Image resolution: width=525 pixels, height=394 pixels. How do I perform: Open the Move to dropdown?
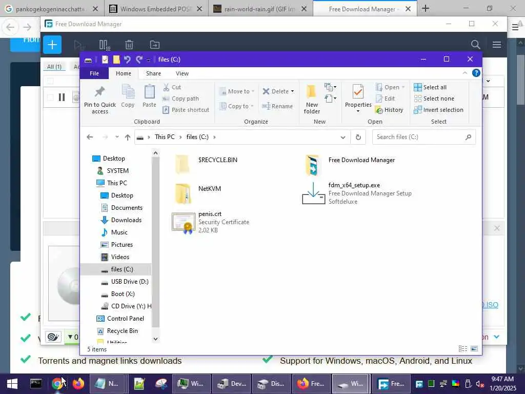237,91
